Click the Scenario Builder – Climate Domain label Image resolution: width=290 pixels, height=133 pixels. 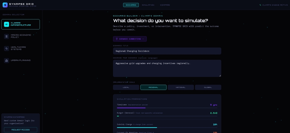138,16
